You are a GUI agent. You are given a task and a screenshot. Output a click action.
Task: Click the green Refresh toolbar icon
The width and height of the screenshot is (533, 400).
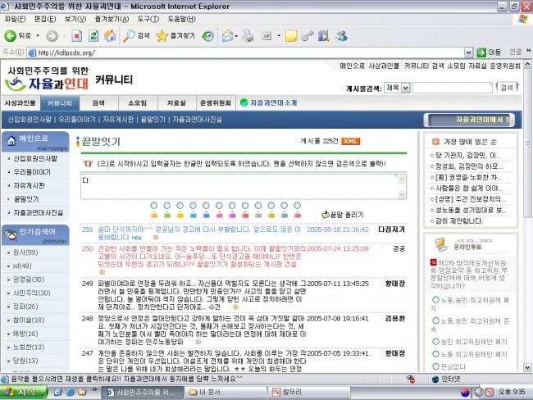[x=93, y=36]
